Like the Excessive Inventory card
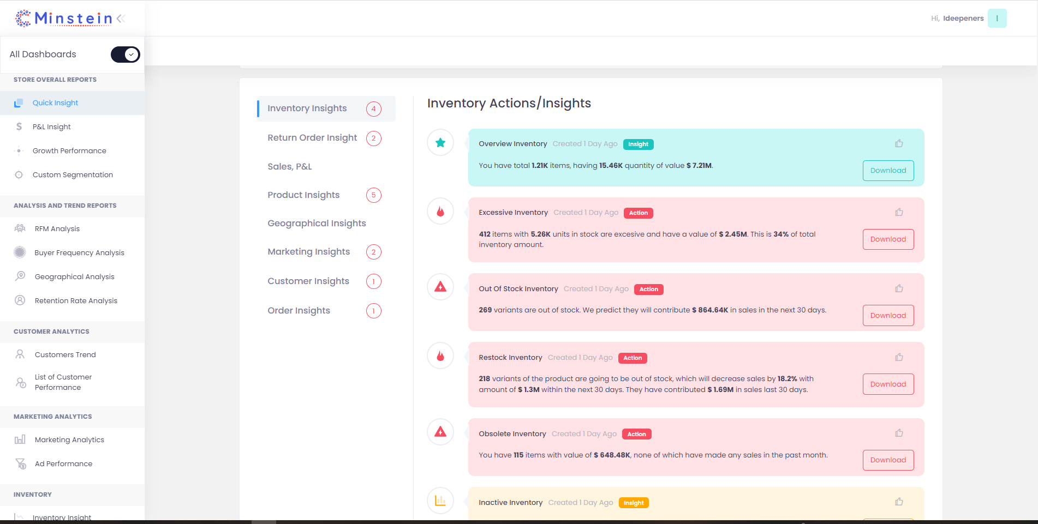Viewport: 1038px width, 524px height. [x=899, y=212]
